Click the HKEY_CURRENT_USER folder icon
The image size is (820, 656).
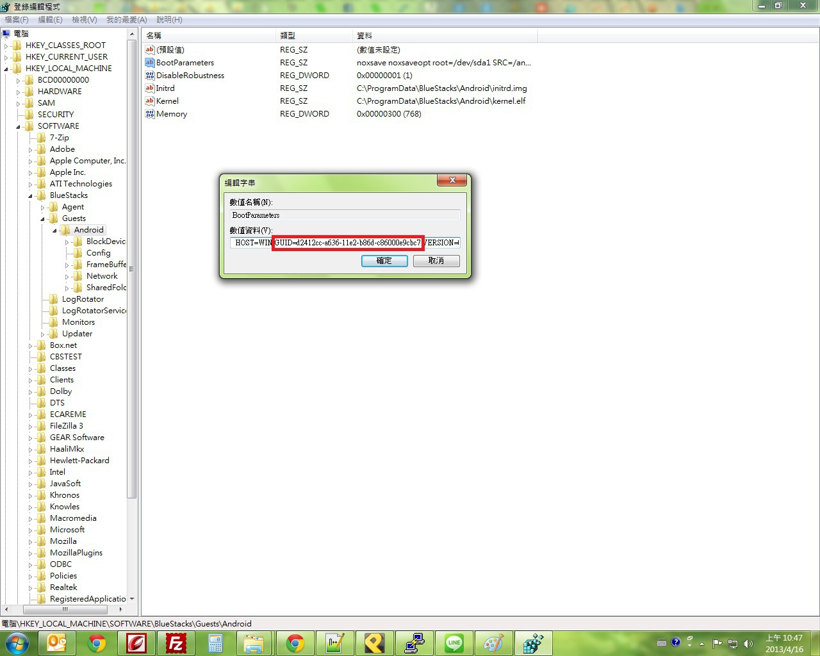pos(17,57)
